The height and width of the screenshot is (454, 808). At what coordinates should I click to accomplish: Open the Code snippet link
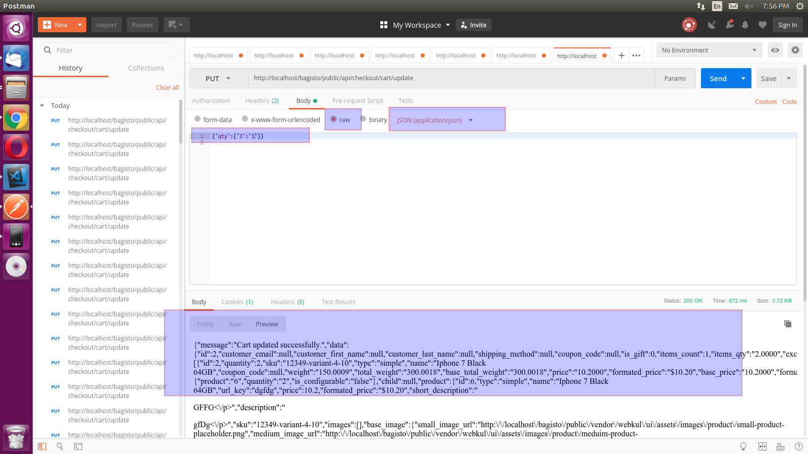(789, 101)
